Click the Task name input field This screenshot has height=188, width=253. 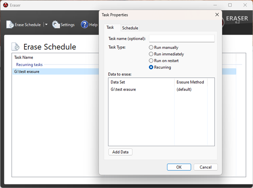point(182,38)
